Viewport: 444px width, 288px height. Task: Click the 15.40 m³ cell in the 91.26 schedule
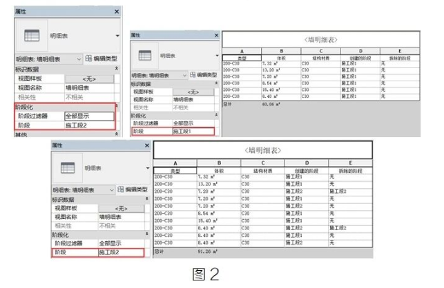[219, 220]
